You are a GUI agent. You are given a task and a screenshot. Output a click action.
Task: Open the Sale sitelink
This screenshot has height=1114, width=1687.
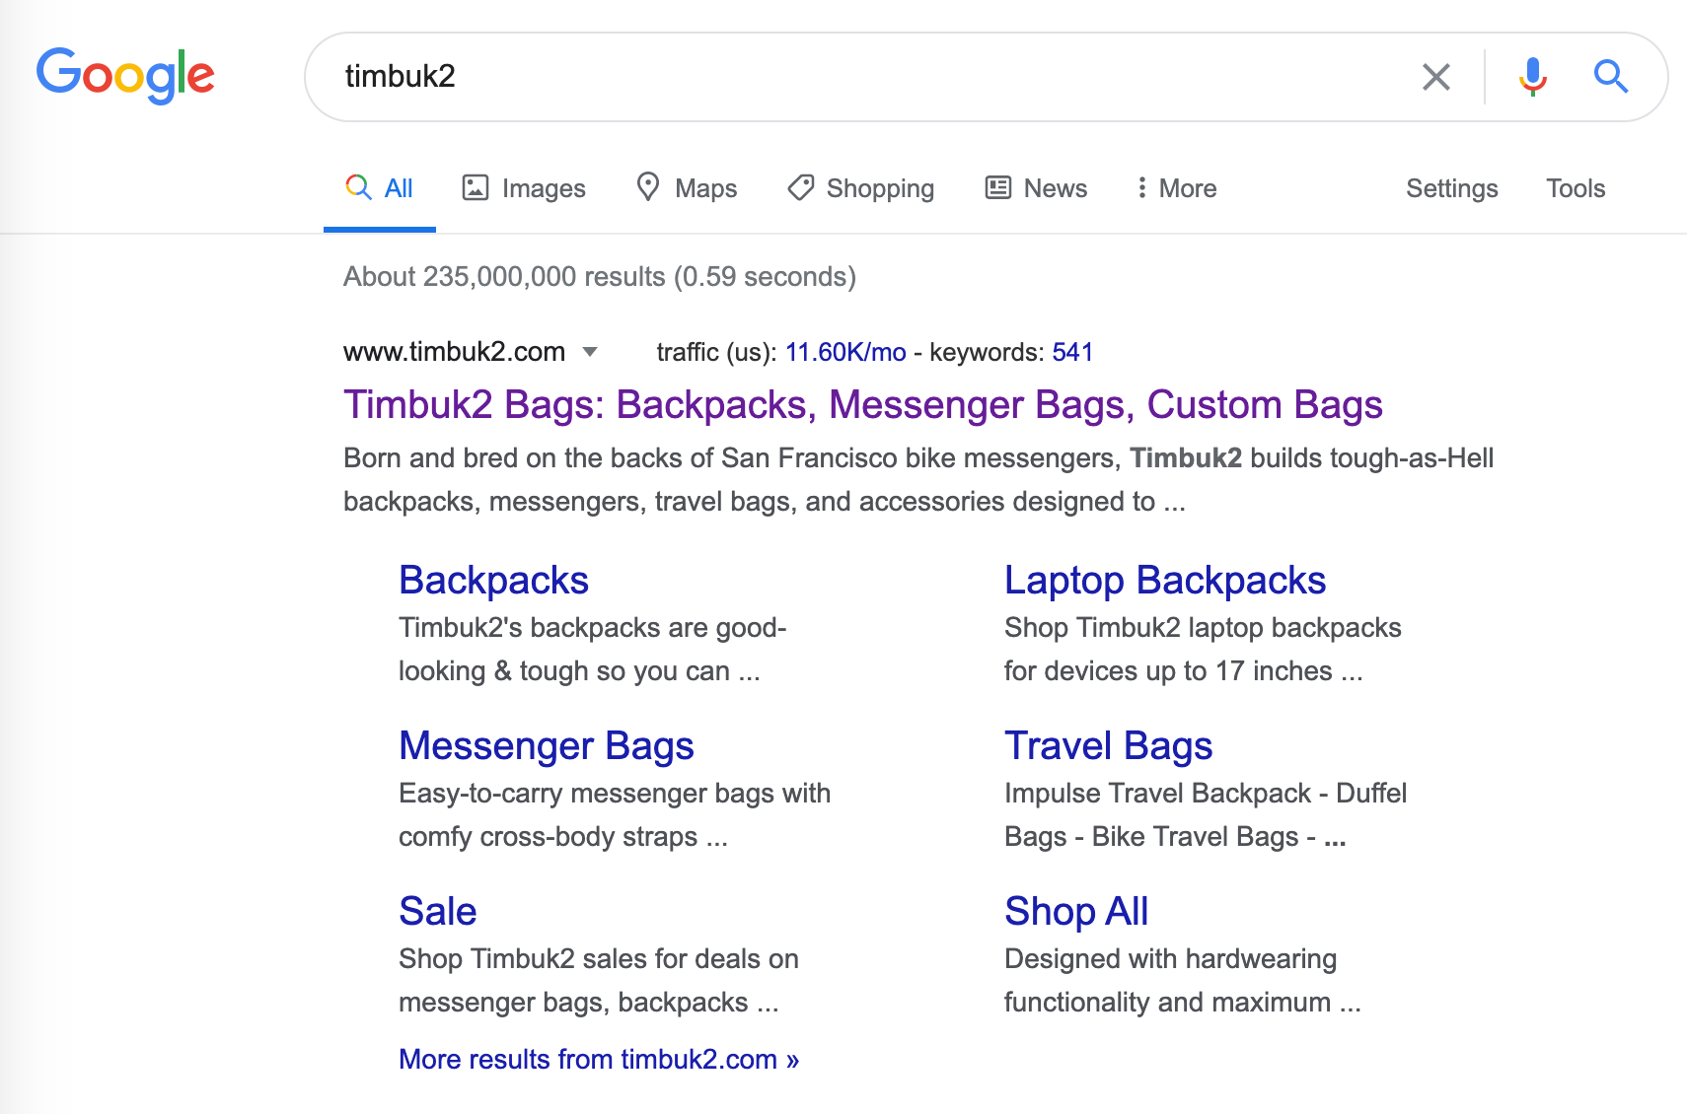pyautogui.click(x=437, y=911)
